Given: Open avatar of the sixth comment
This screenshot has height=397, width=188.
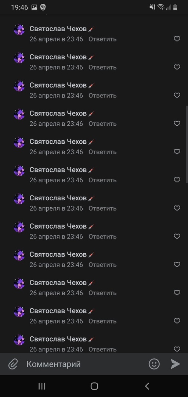Looking at the screenshot, I should pyautogui.click(x=19, y=171).
